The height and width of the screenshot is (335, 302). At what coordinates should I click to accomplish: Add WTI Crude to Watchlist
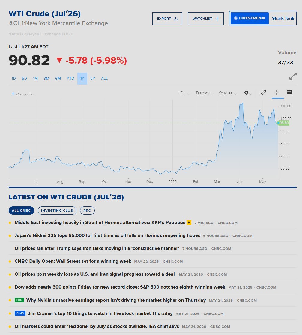click(206, 19)
